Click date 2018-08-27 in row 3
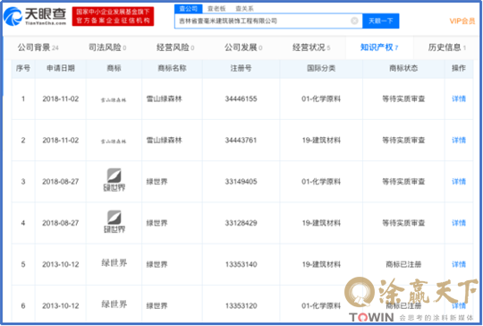This screenshot has height=326, width=483. [x=61, y=182]
